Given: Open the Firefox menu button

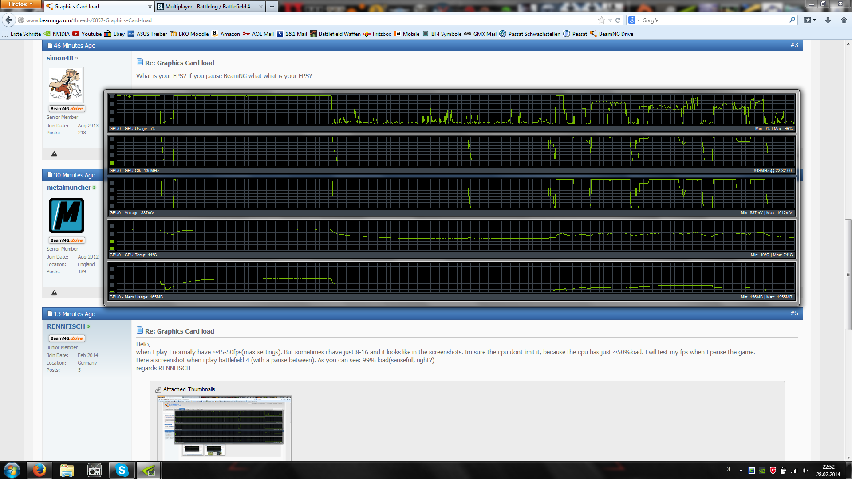Looking at the screenshot, I should point(20,4).
